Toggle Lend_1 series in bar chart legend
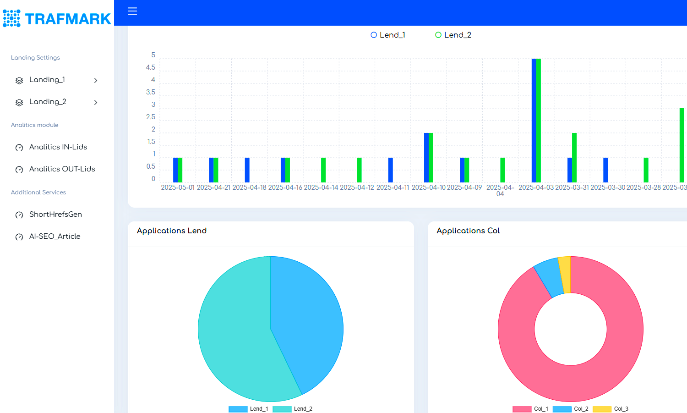This screenshot has height=413, width=687. pyautogui.click(x=387, y=35)
